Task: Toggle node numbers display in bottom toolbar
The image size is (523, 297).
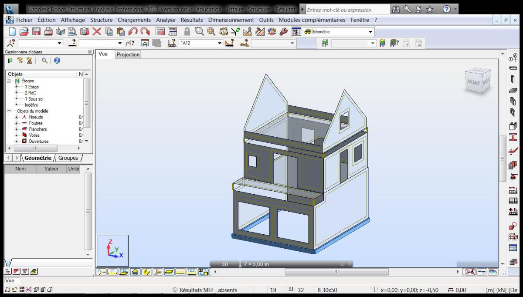Action: (x=102, y=272)
